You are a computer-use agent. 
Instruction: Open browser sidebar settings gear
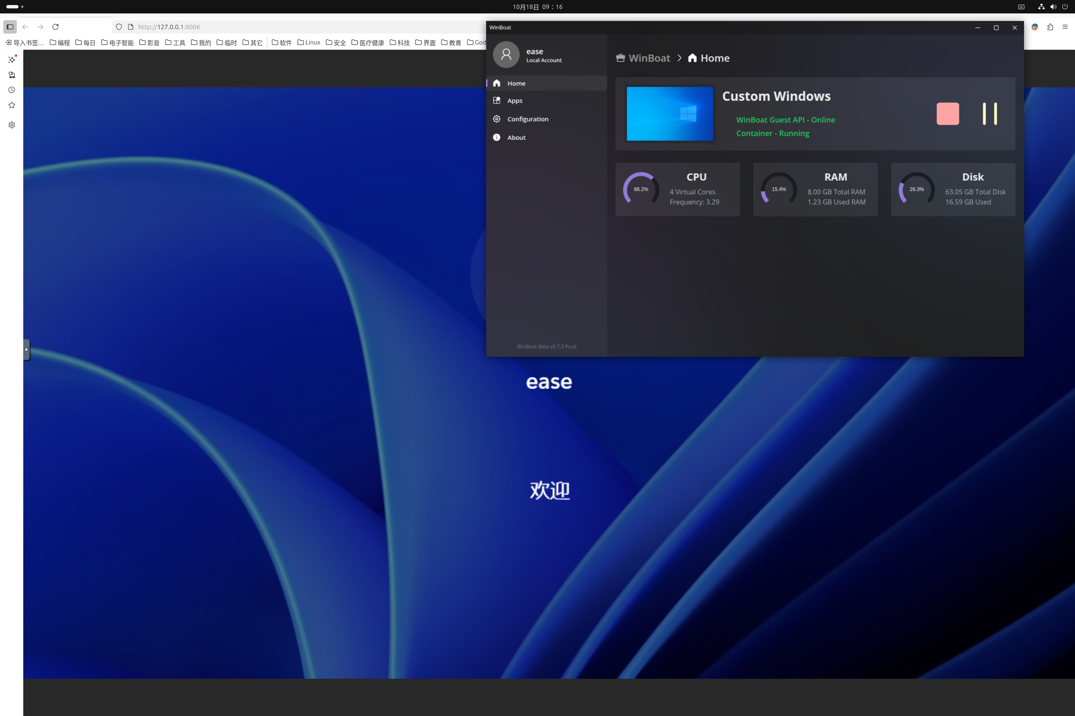point(12,125)
